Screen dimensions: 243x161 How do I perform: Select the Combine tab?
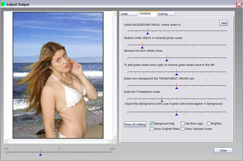tap(147, 13)
